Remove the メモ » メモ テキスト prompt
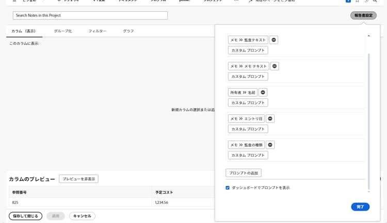This screenshot has height=223, width=387. tap(275, 66)
